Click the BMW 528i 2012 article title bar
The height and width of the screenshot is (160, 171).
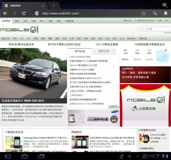(33, 101)
